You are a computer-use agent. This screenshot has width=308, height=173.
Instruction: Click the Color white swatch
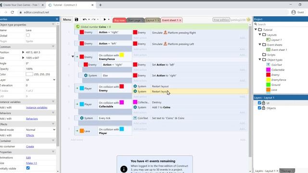(29, 74)
